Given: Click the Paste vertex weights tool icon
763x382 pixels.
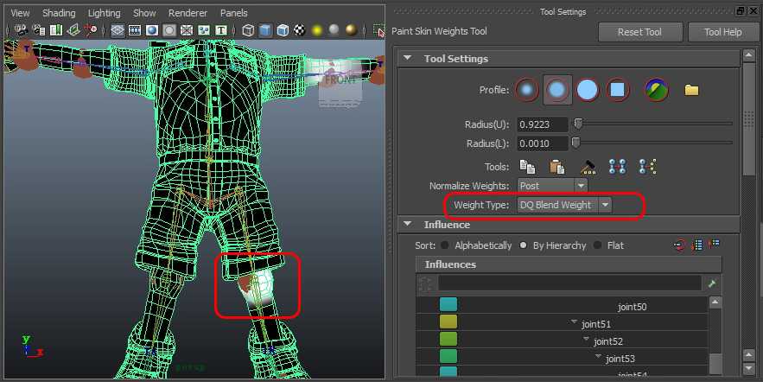Looking at the screenshot, I should (557, 167).
